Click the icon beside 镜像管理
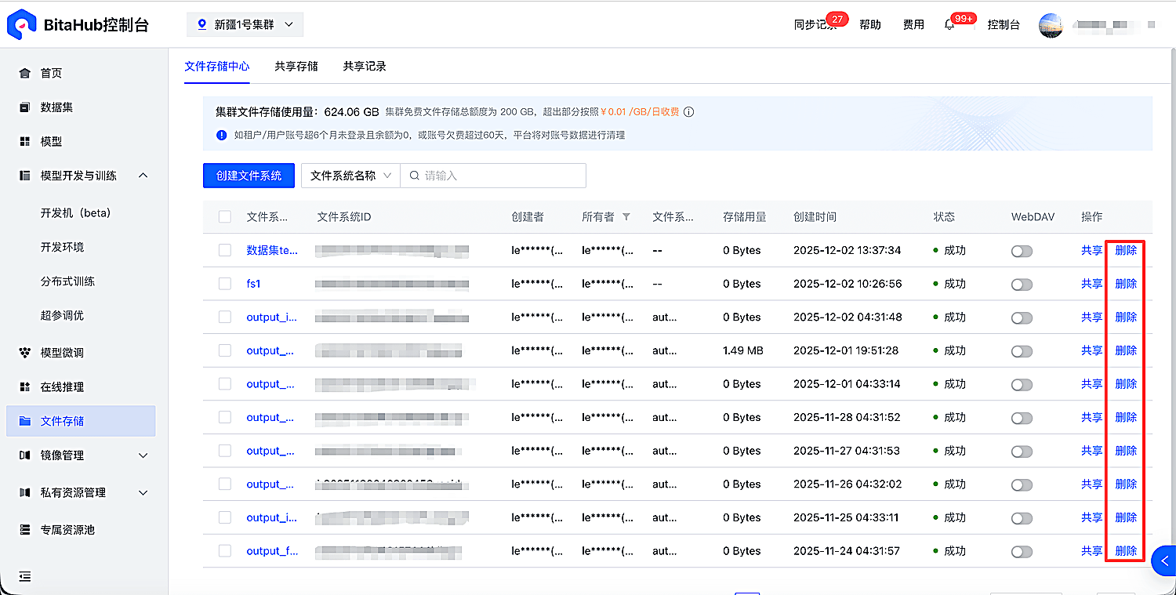This screenshot has width=1176, height=595. [x=24, y=455]
